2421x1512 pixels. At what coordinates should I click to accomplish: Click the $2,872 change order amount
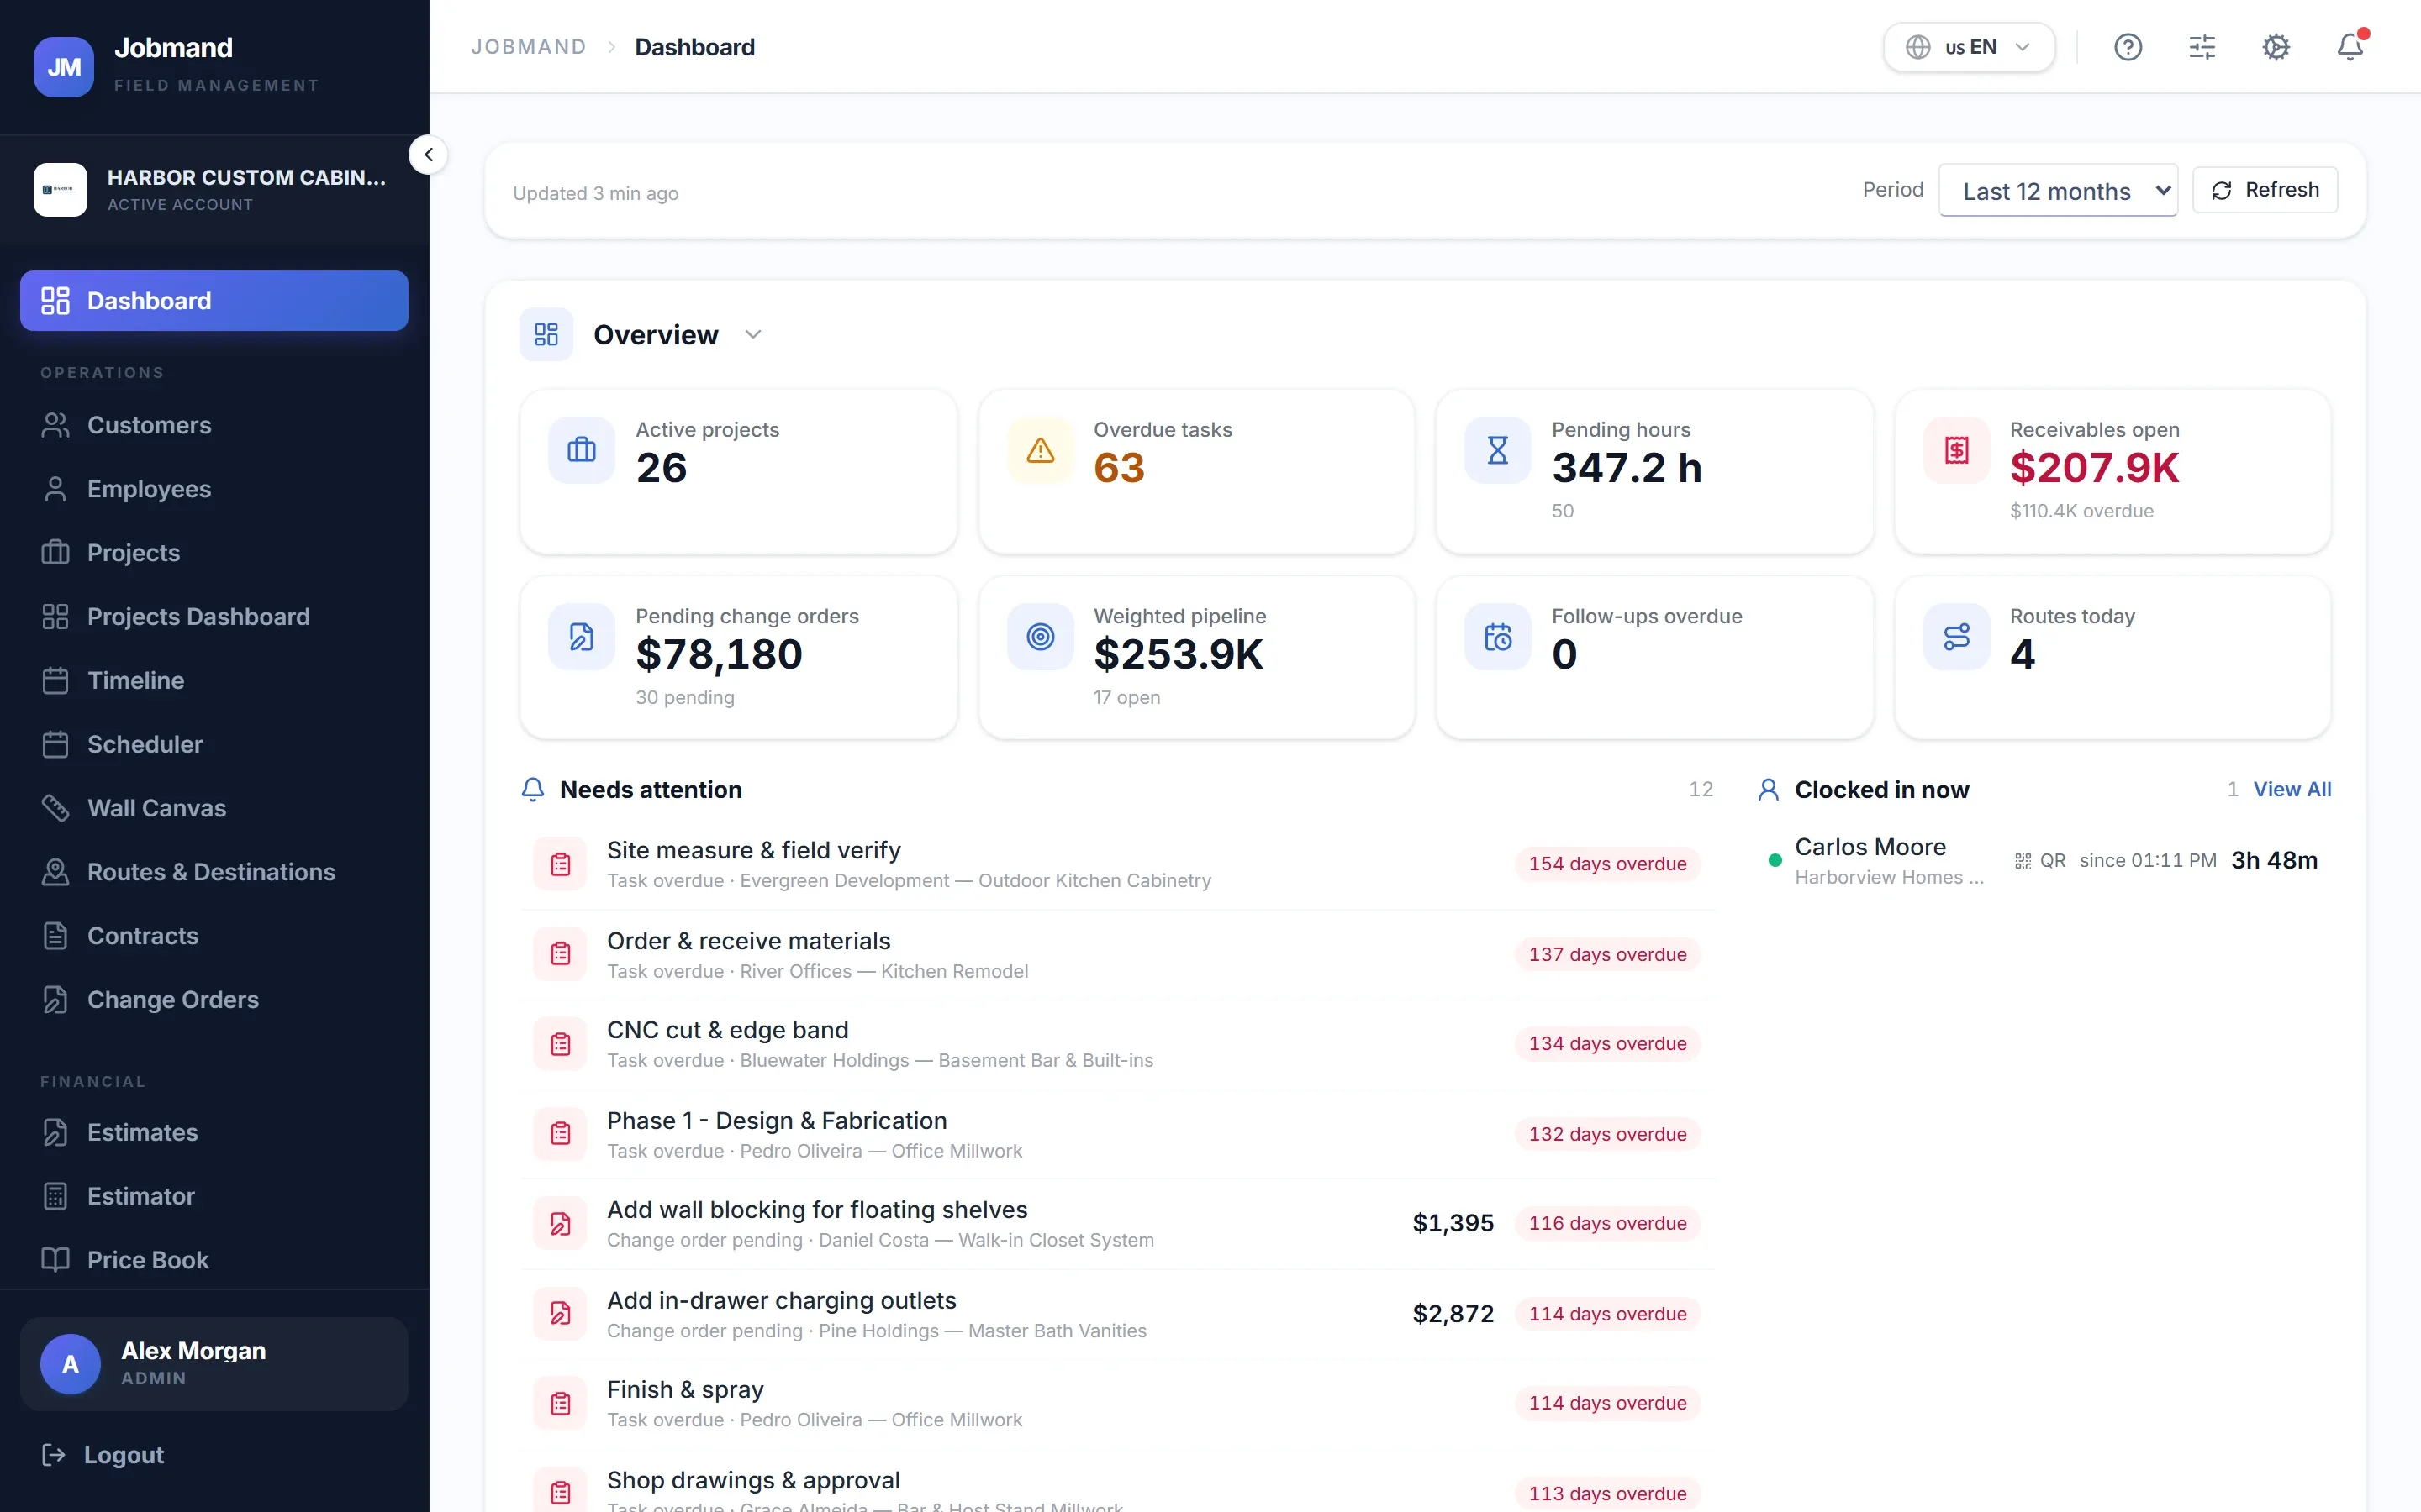[x=1453, y=1314]
